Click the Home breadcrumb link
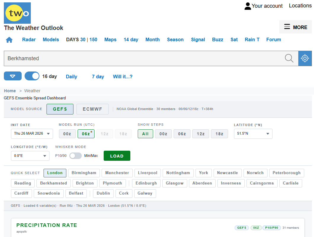Screen dimensions: 314x237 tap(10, 91)
